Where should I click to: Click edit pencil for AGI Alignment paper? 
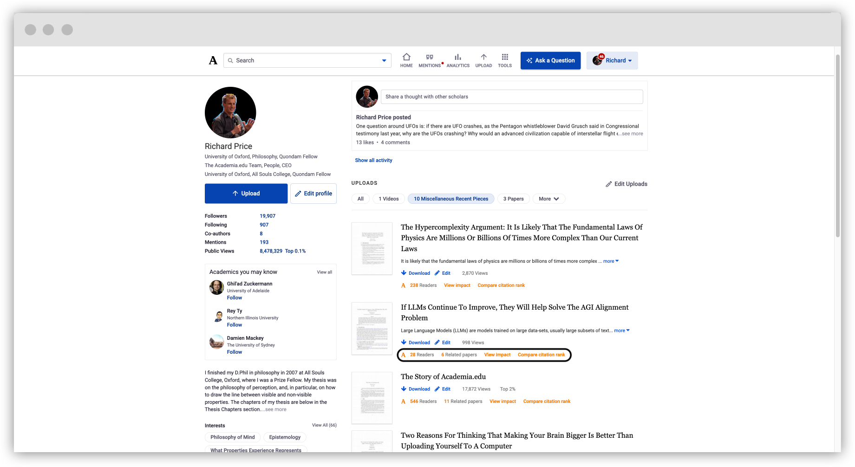[x=437, y=343]
